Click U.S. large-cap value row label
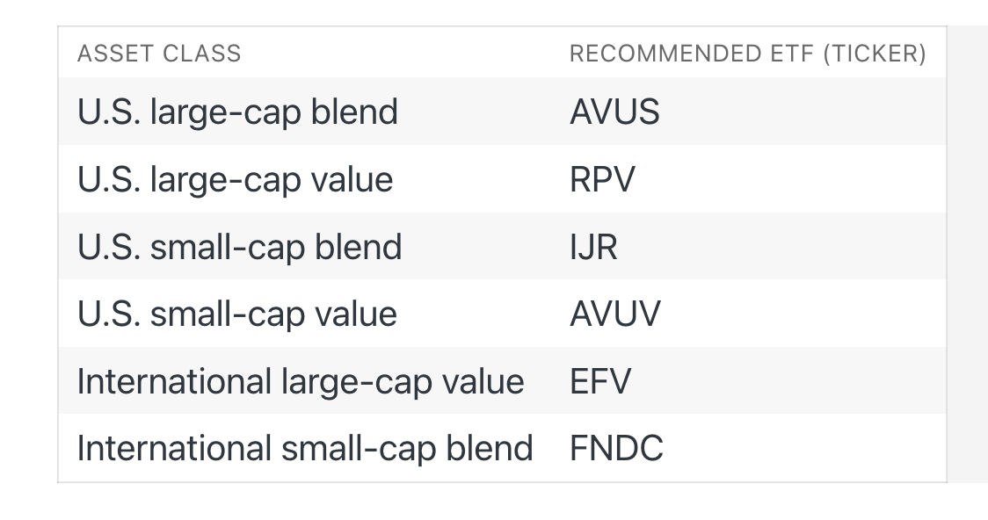The height and width of the screenshot is (520, 988). [x=235, y=179]
